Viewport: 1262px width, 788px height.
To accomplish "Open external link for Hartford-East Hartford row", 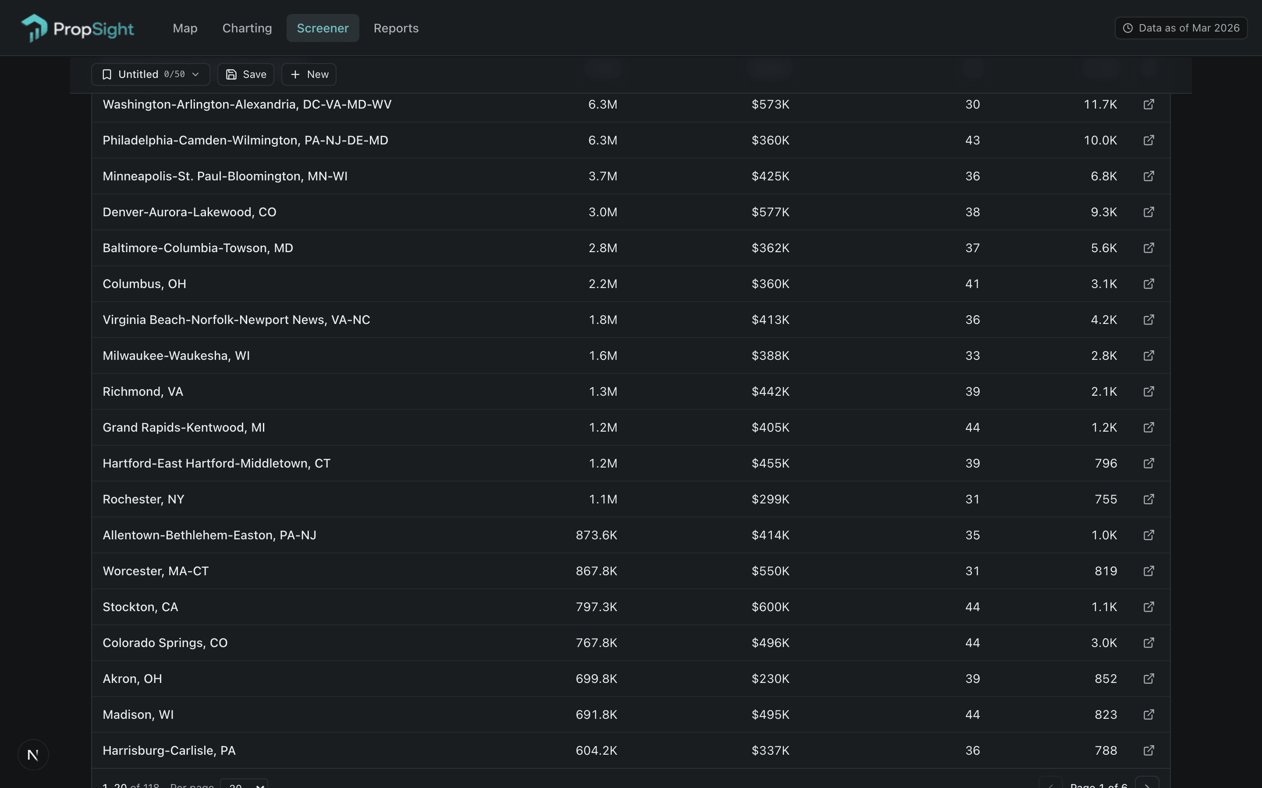I will (1149, 463).
